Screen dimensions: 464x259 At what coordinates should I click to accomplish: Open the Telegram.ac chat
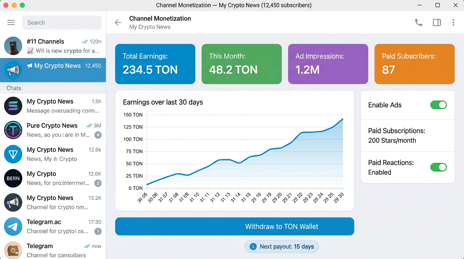(x=53, y=227)
